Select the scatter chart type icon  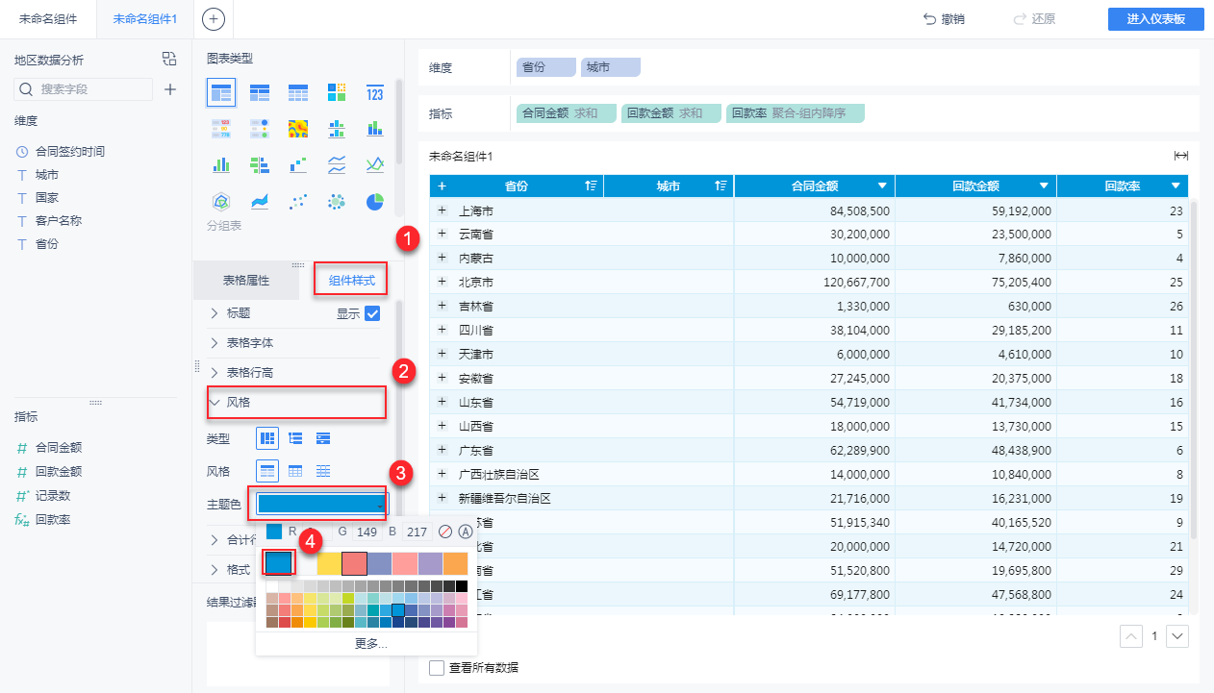coord(298,202)
